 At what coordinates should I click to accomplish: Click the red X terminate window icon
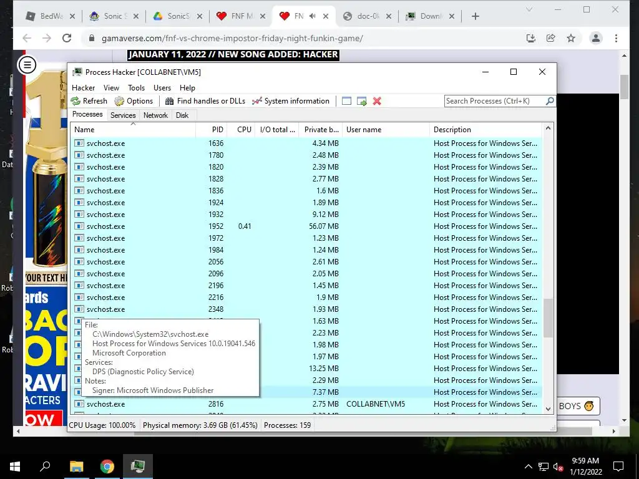point(377,101)
